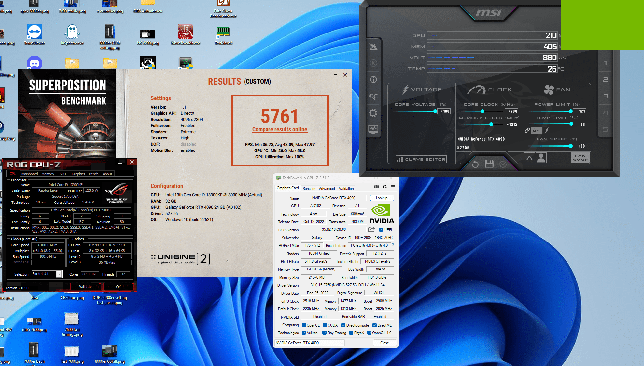Image resolution: width=644 pixels, height=366 pixels.
Task: Follow the Compare results online link
Action: [280, 129]
